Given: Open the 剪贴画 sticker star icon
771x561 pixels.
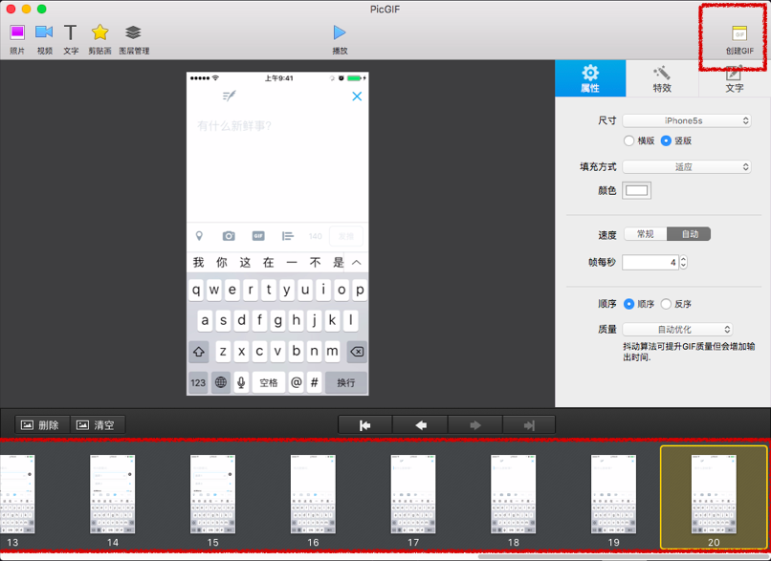Looking at the screenshot, I should 99,33.
